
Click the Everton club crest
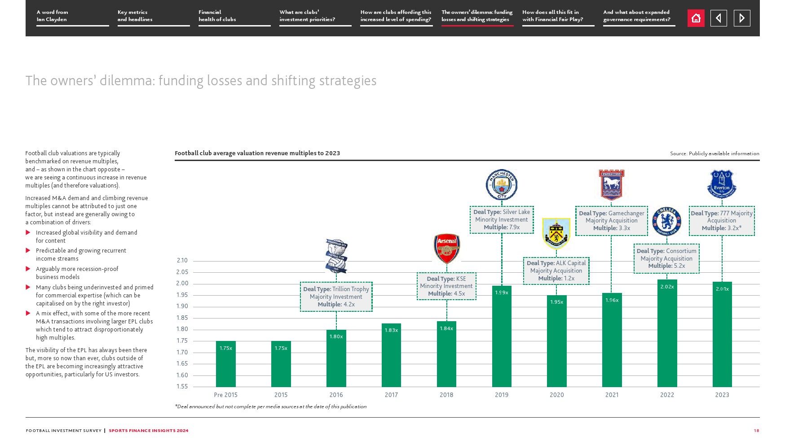722,184
